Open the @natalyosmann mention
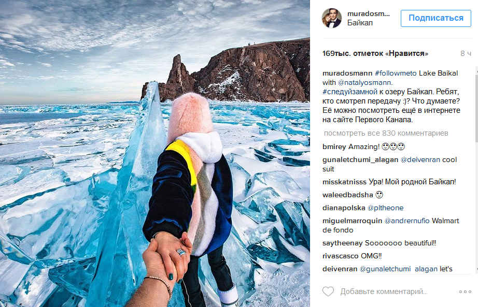This screenshot has height=307, width=478. tap(364, 82)
